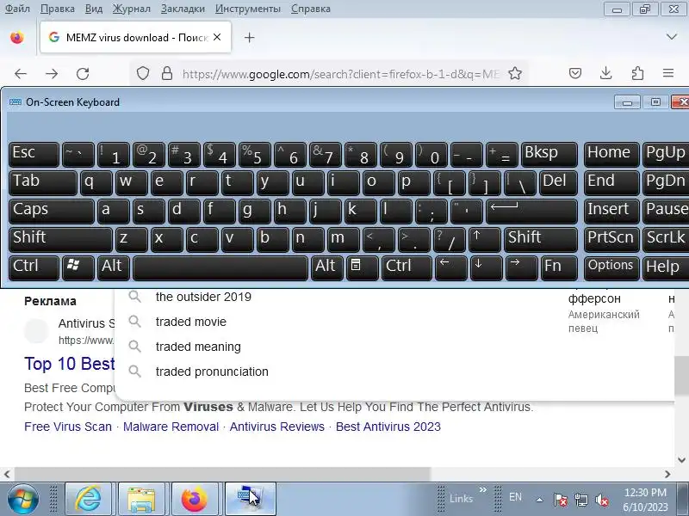
Task: Tap the Enter key arrow
Action: pos(531,211)
